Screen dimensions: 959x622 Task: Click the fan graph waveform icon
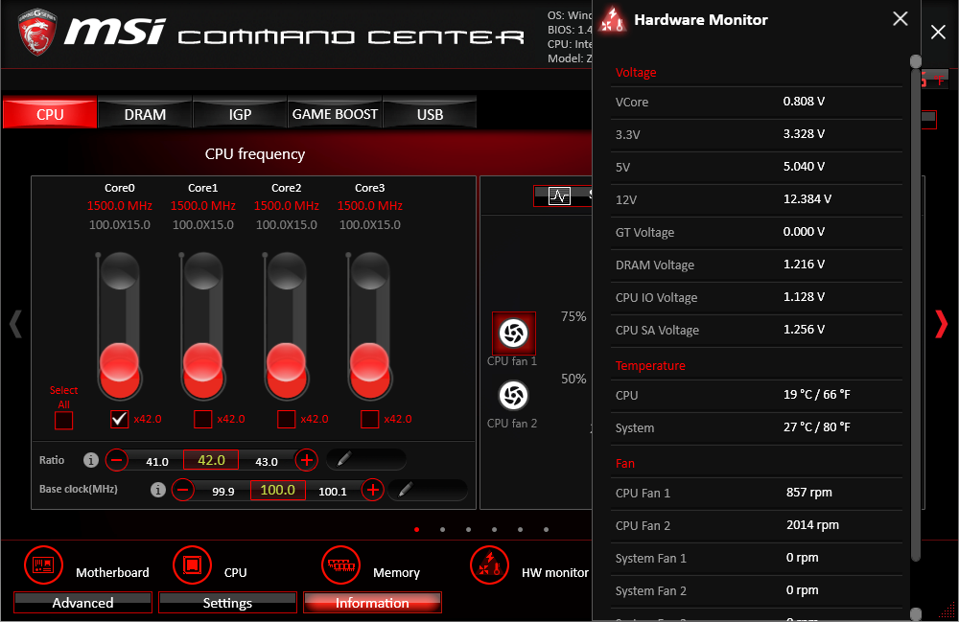[560, 196]
